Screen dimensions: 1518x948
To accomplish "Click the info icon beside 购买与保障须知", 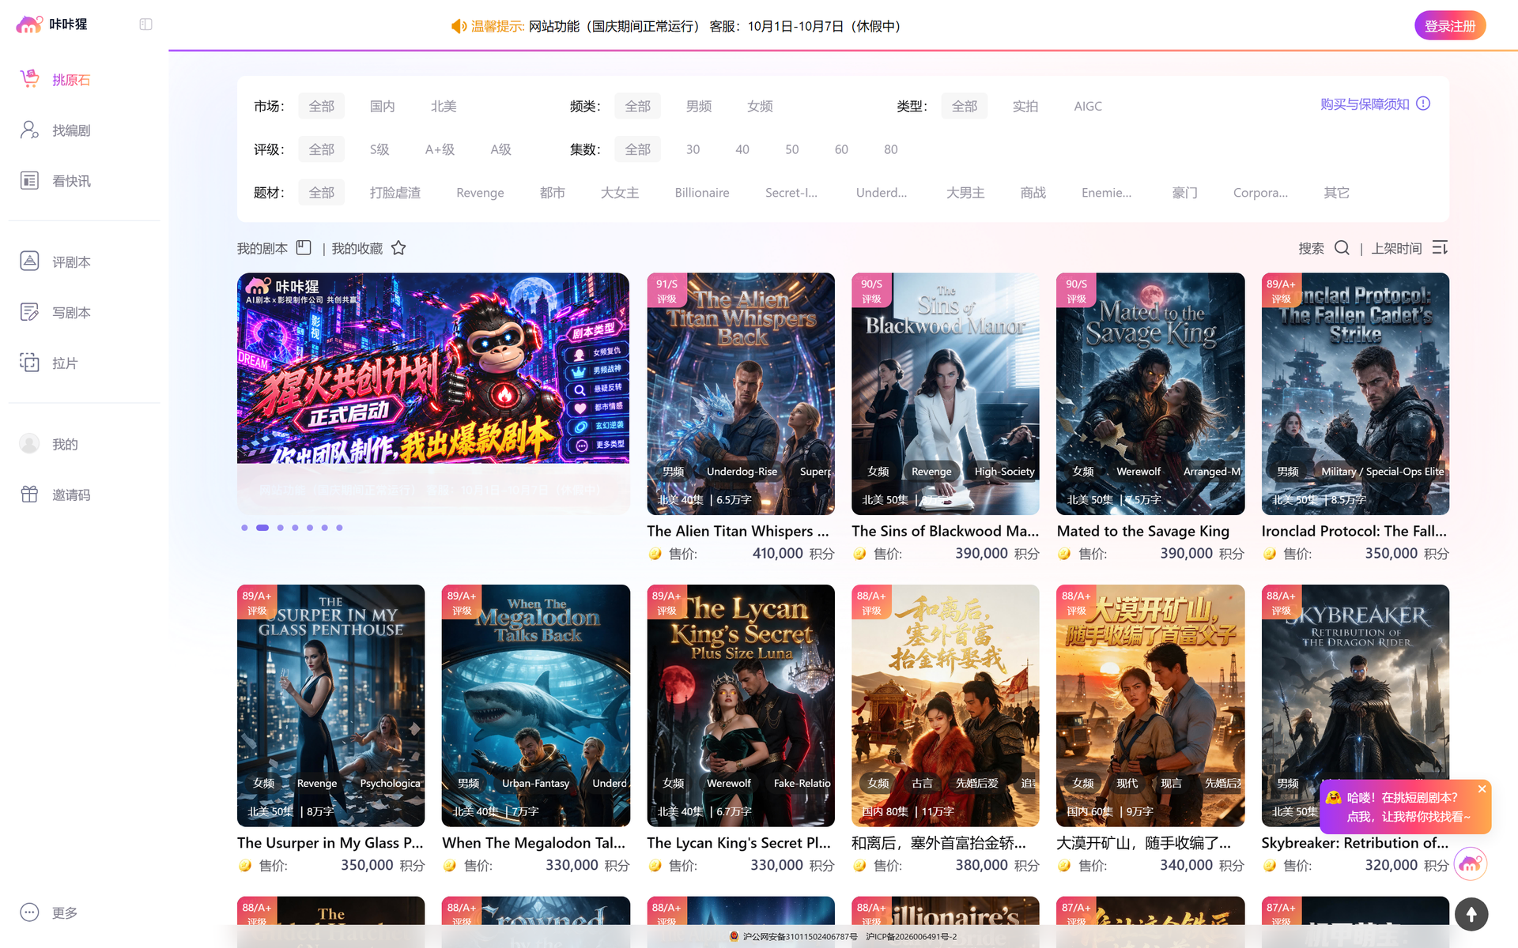I will 1423,103.
